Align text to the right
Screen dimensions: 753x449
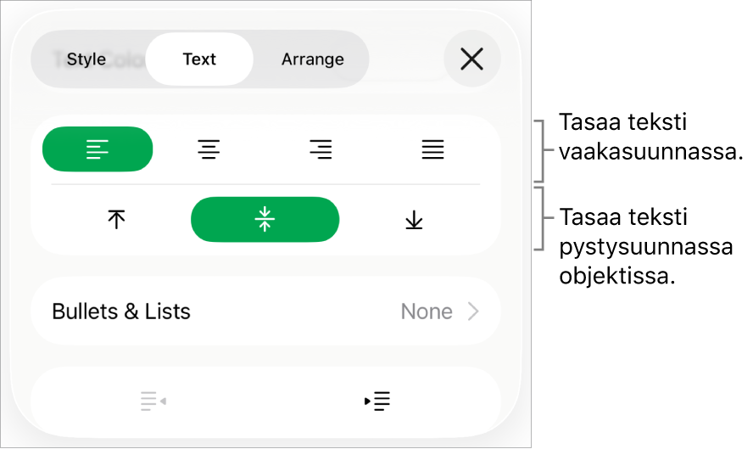tap(321, 150)
